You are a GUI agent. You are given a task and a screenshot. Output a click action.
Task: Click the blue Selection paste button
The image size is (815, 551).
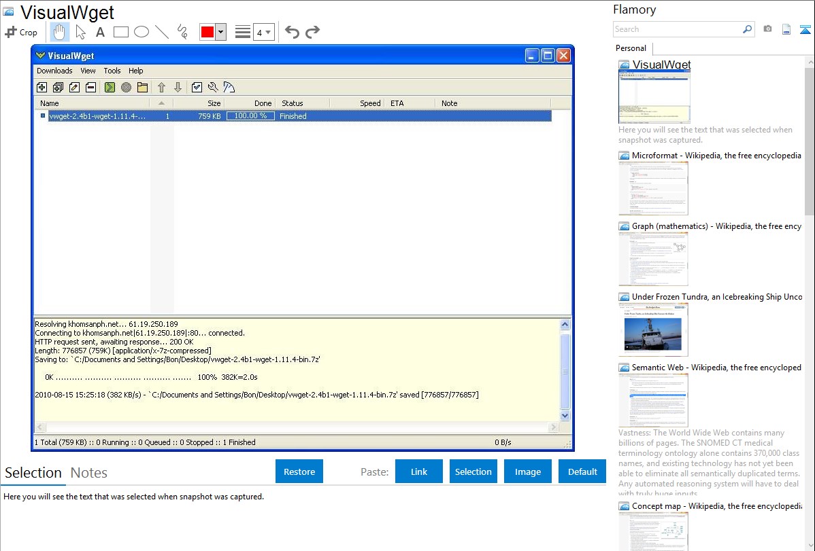coord(473,472)
